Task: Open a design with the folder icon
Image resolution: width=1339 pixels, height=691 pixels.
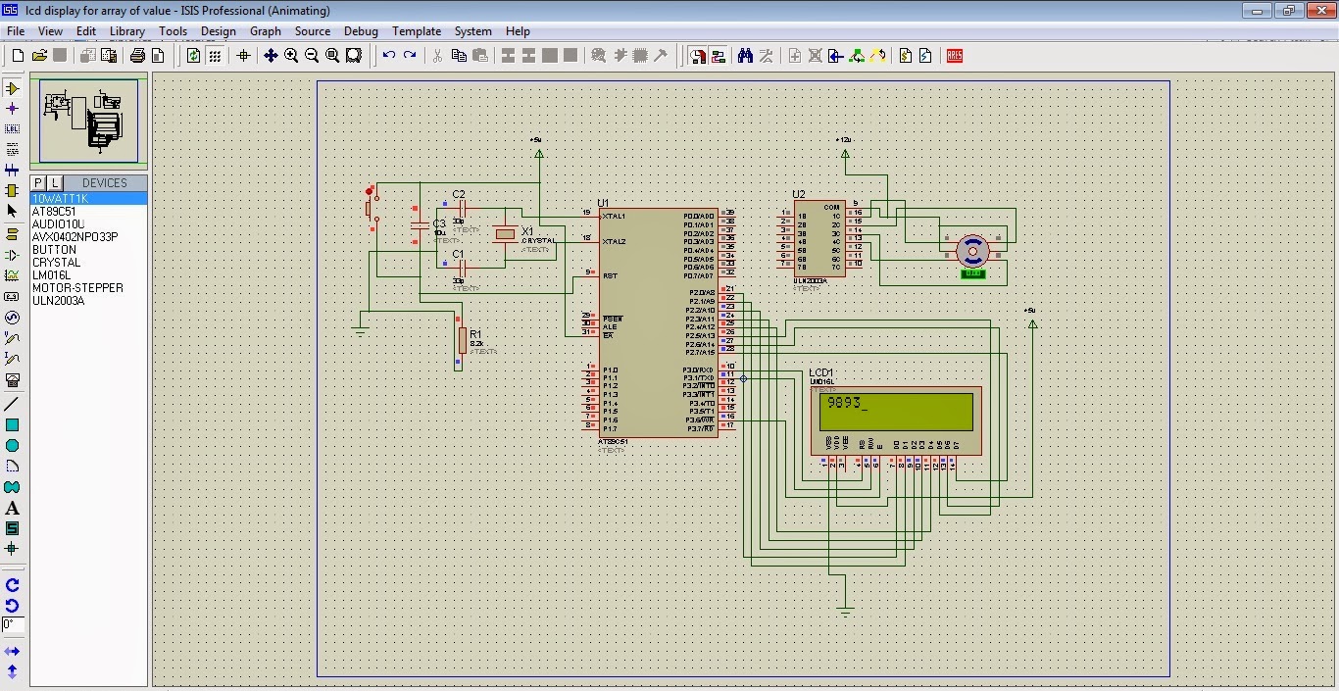Action: (39, 56)
